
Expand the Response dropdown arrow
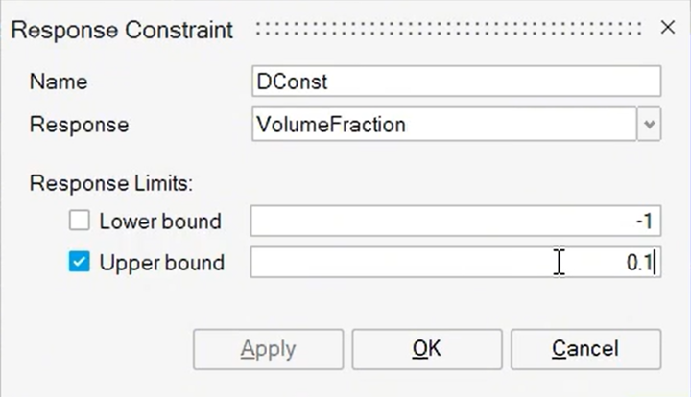(x=650, y=125)
